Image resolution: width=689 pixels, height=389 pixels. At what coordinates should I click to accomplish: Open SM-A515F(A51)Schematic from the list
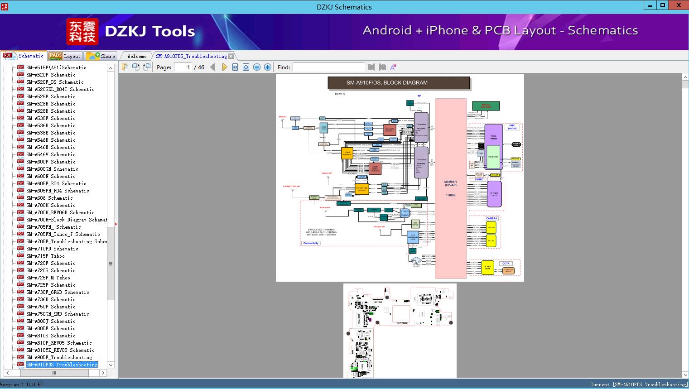pos(56,67)
